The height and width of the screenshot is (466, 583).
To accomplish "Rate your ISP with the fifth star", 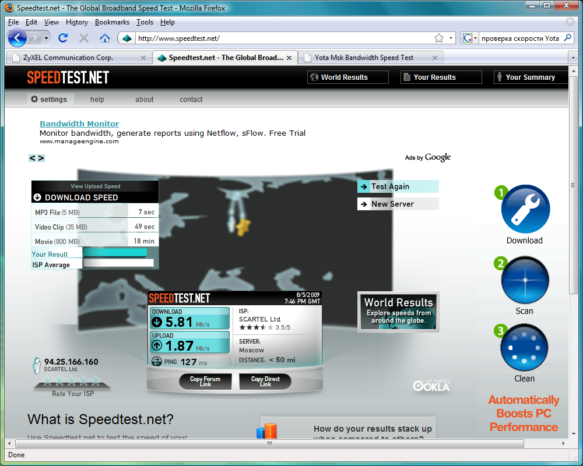I will (x=96, y=380).
